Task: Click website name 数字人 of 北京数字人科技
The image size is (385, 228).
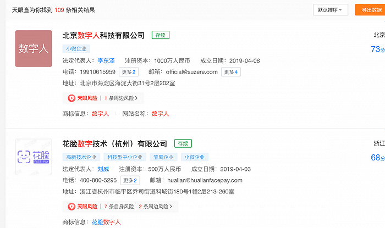Action: tap(160, 114)
